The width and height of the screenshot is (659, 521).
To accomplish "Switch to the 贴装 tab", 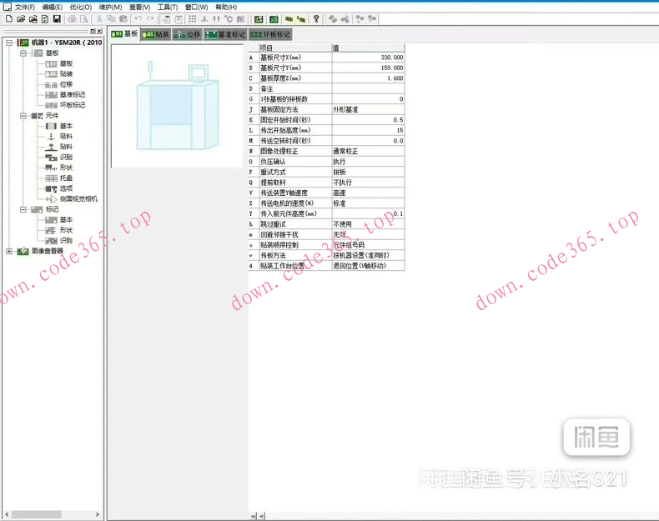I will 155,34.
